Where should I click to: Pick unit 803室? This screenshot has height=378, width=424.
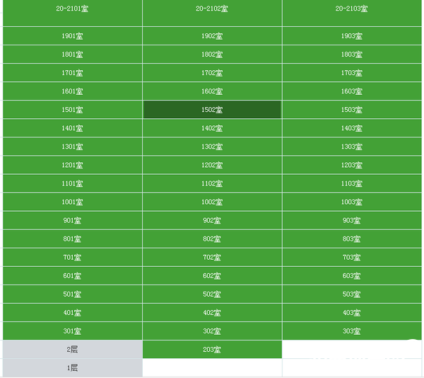(352, 239)
